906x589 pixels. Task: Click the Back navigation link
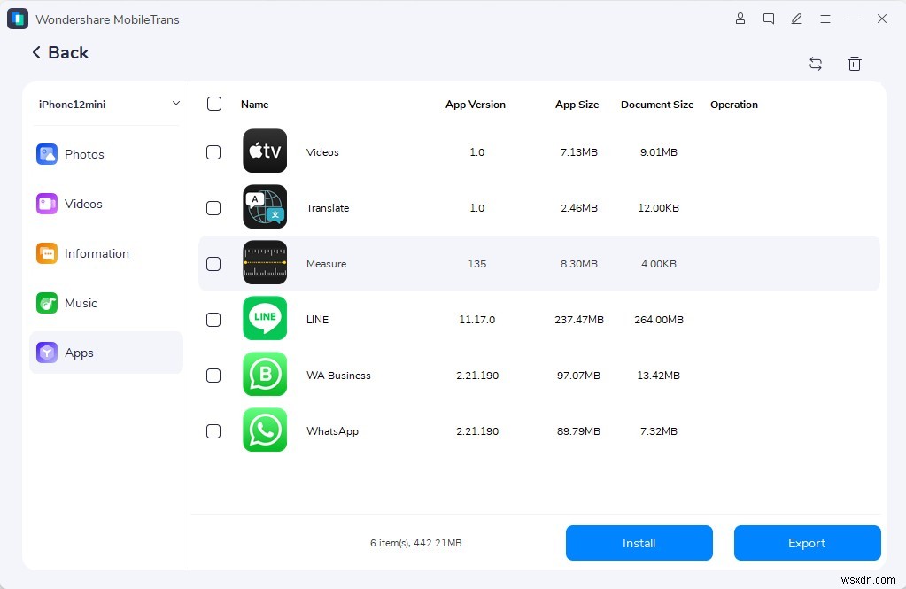59,52
